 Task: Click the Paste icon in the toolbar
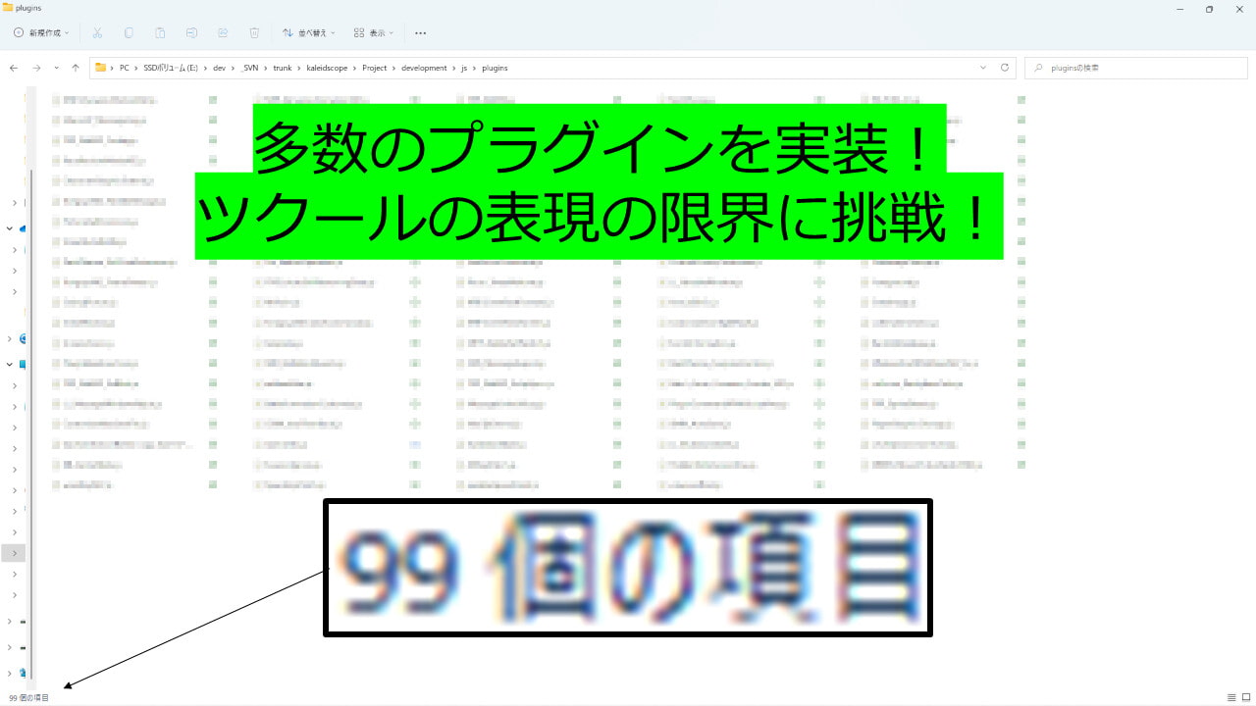click(160, 32)
